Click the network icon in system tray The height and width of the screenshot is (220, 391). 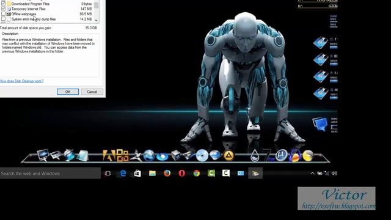point(327,174)
